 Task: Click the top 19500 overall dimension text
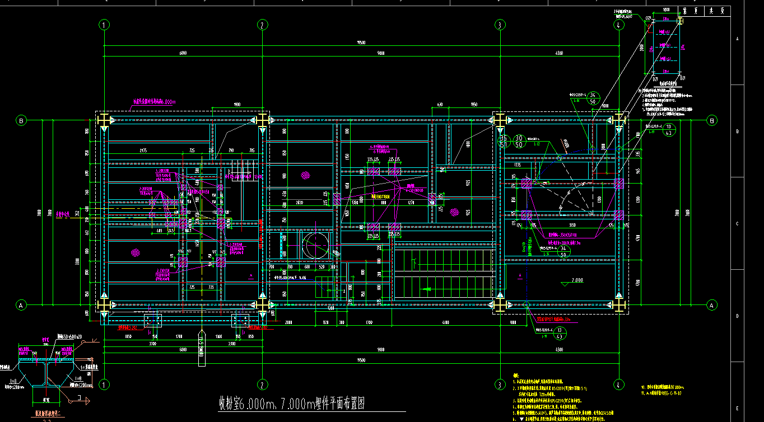(x=361, y=43)
